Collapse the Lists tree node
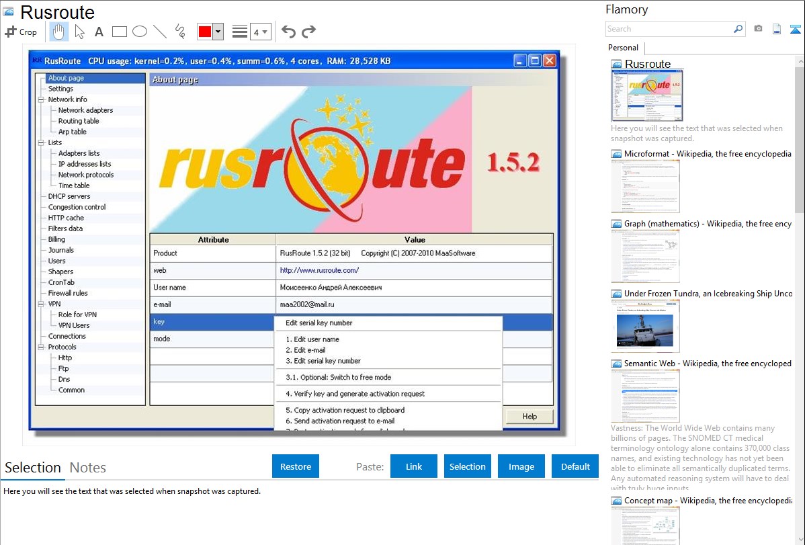Image resolution: width=805 pixels, height=545 pixels. (40, 142)
